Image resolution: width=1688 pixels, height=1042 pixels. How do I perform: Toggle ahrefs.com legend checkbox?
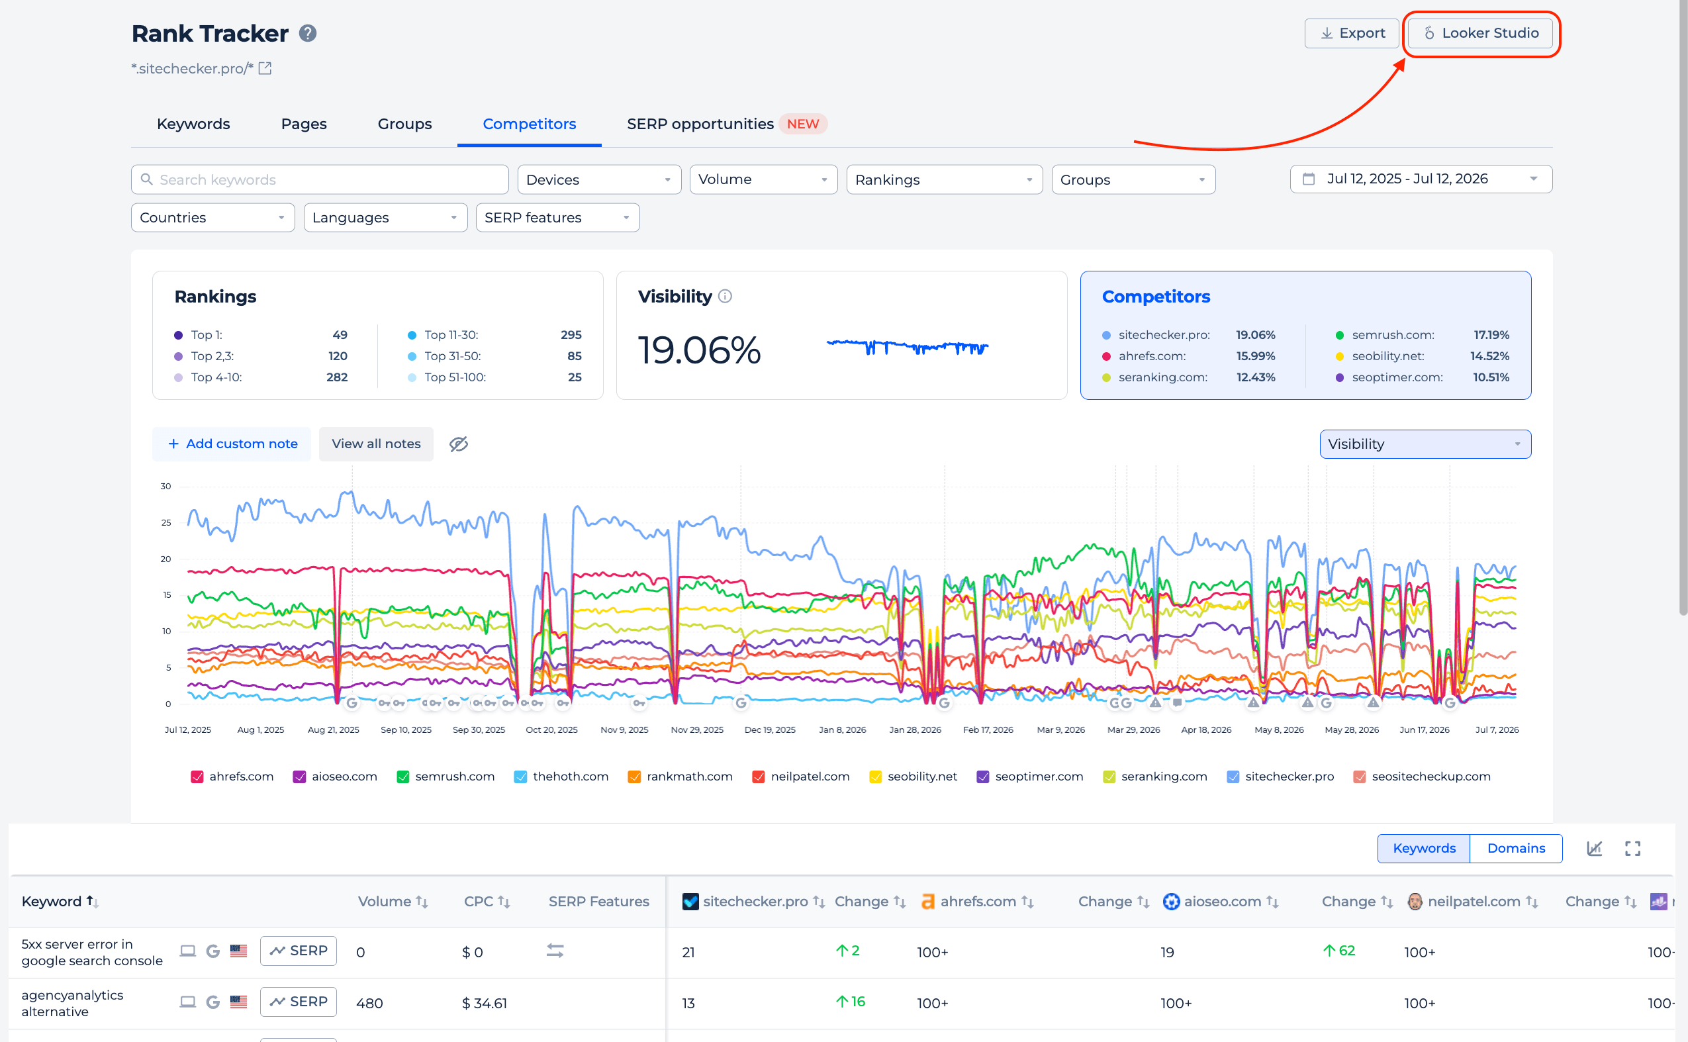[197, 777]
